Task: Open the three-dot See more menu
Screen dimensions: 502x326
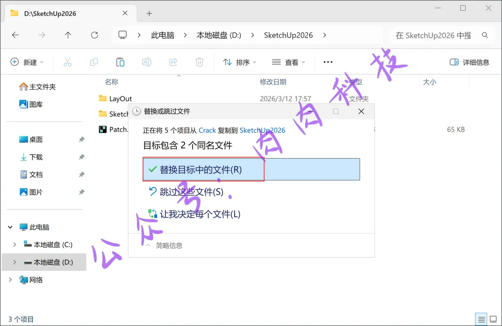Action: point(328,62)
